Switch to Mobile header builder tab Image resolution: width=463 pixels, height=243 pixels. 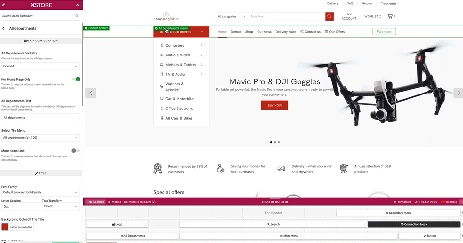coord(114,202)
